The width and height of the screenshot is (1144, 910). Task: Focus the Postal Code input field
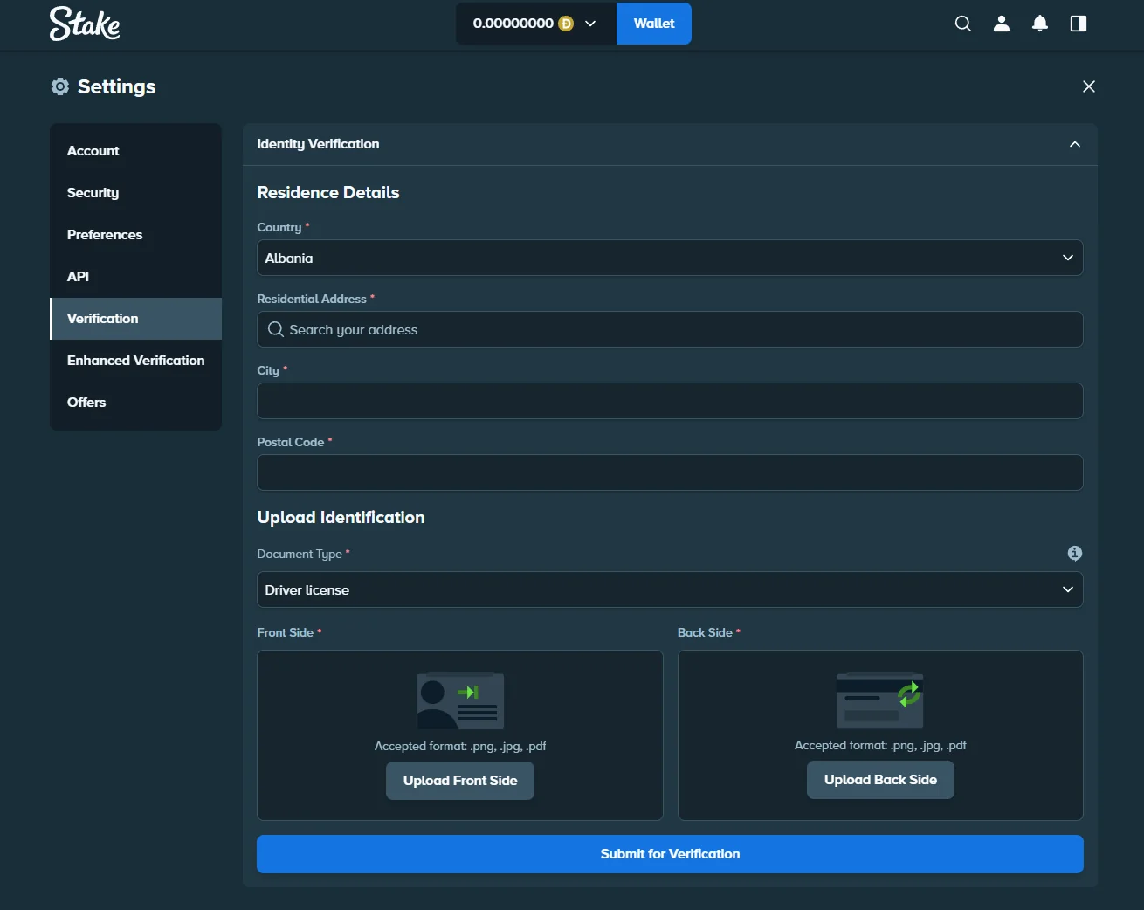tap(670, 472)
